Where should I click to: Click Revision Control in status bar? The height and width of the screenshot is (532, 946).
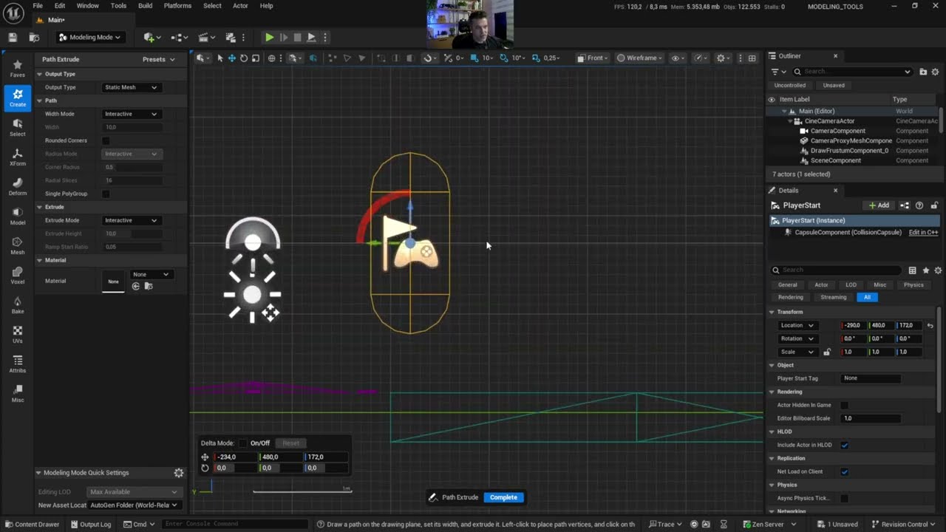904,525
